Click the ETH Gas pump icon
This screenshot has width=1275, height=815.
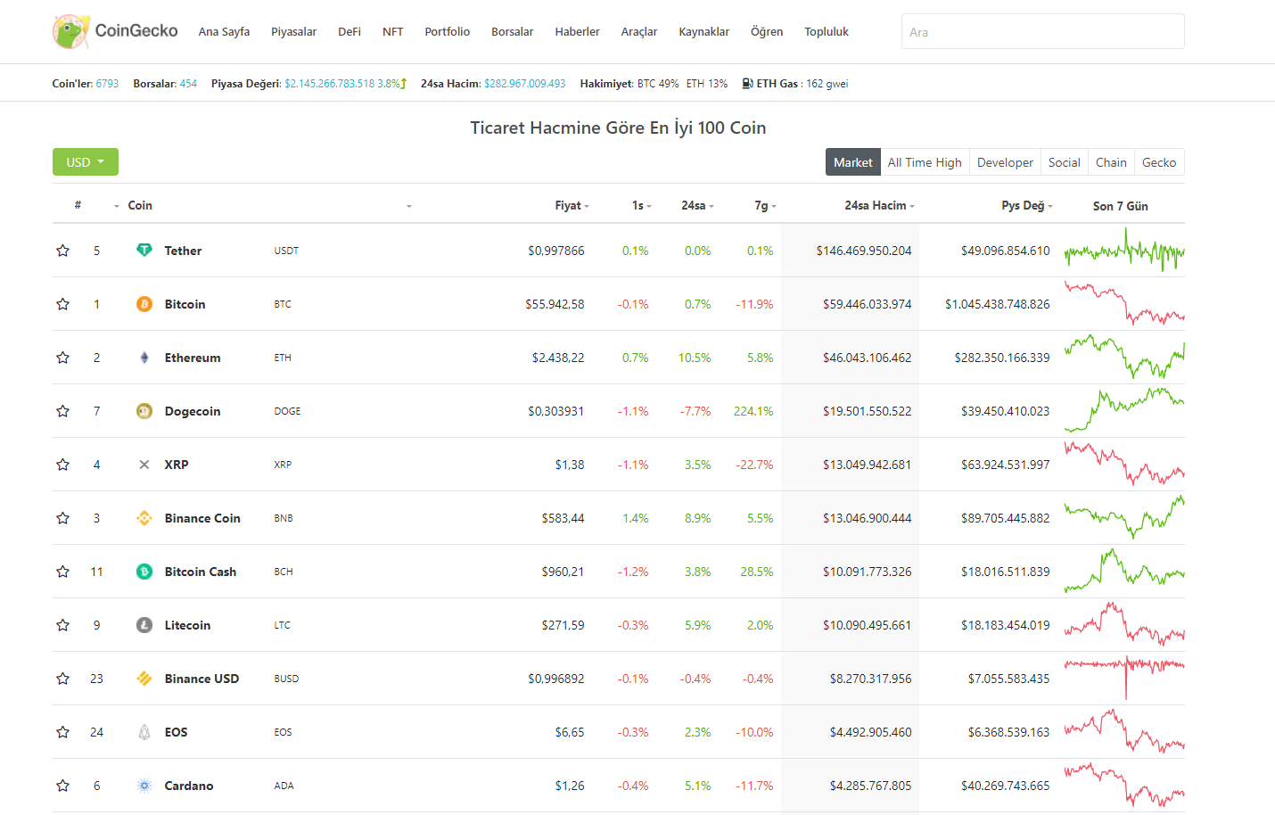[x=747, y=83]
